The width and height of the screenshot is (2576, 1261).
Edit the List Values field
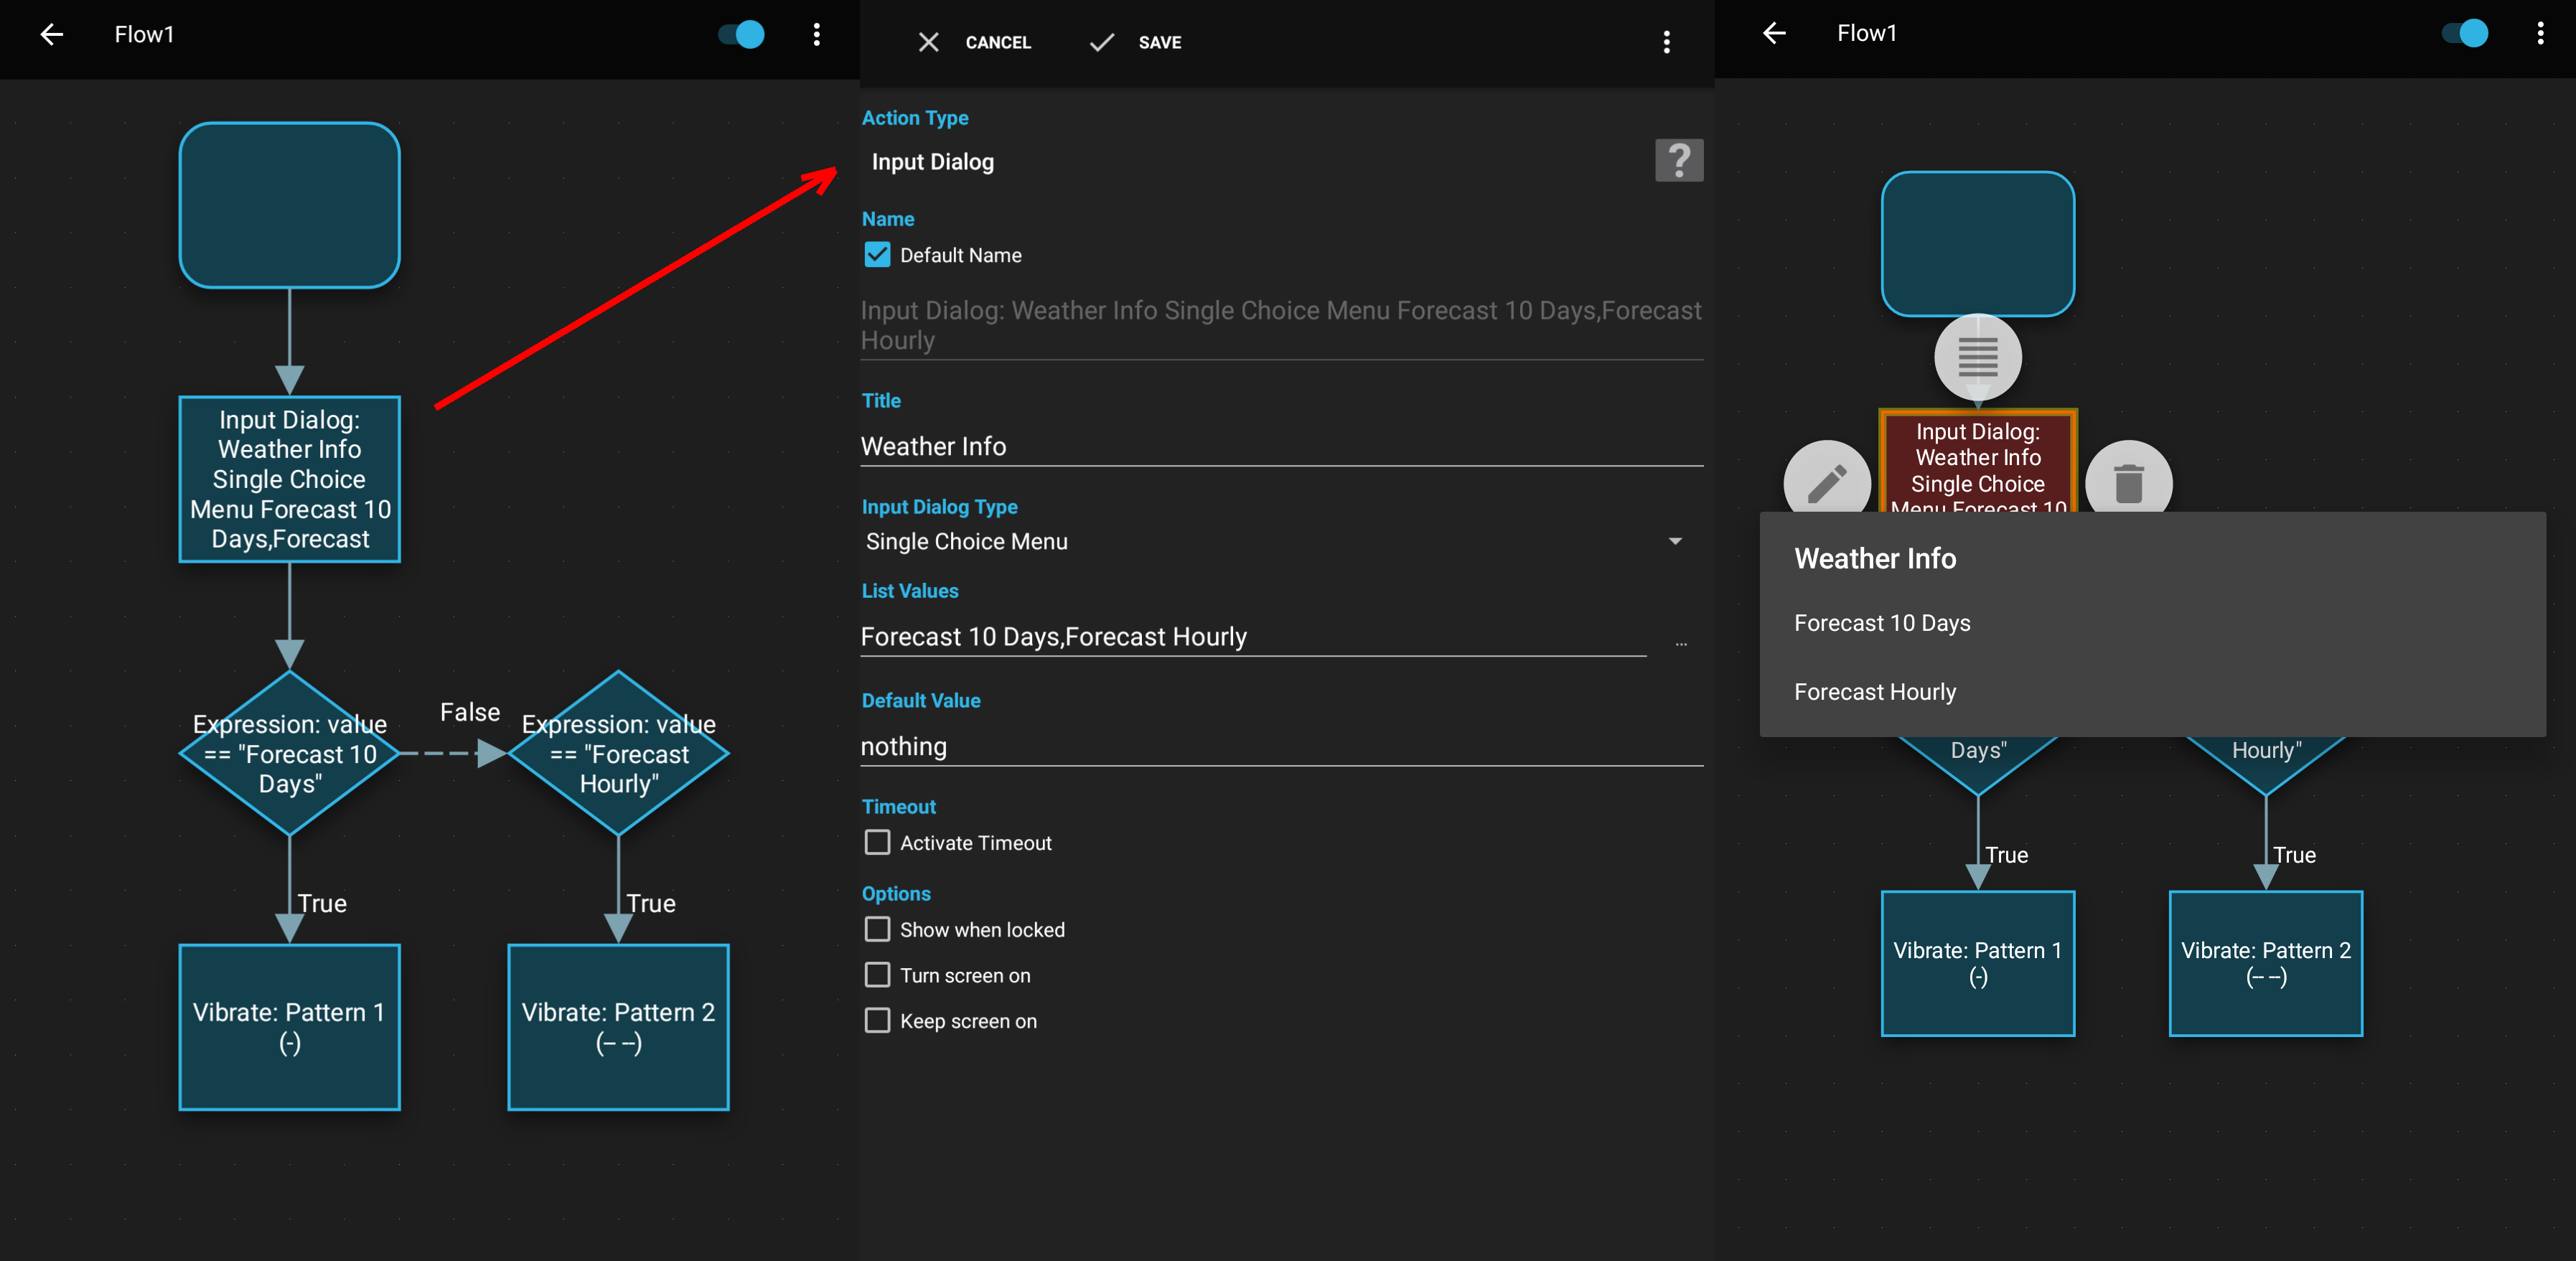[x=1253, y=637]
